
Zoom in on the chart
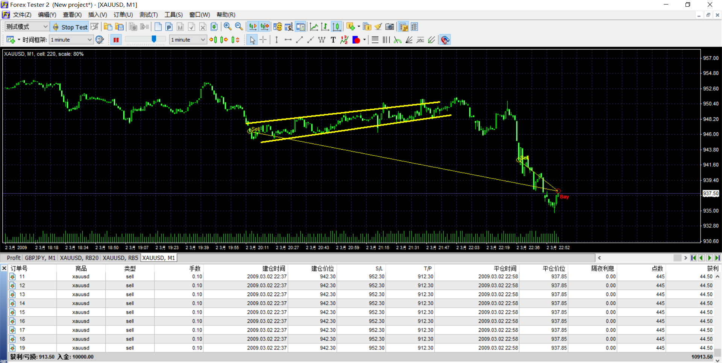tap(228, 27)
